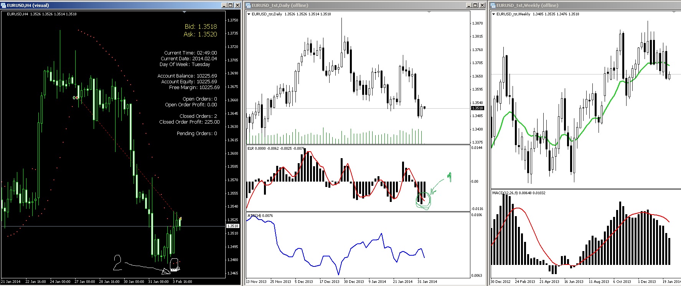
Task: Maximize the EURUSD_tst,Daily (offline) window
Action: pos(475,5)
